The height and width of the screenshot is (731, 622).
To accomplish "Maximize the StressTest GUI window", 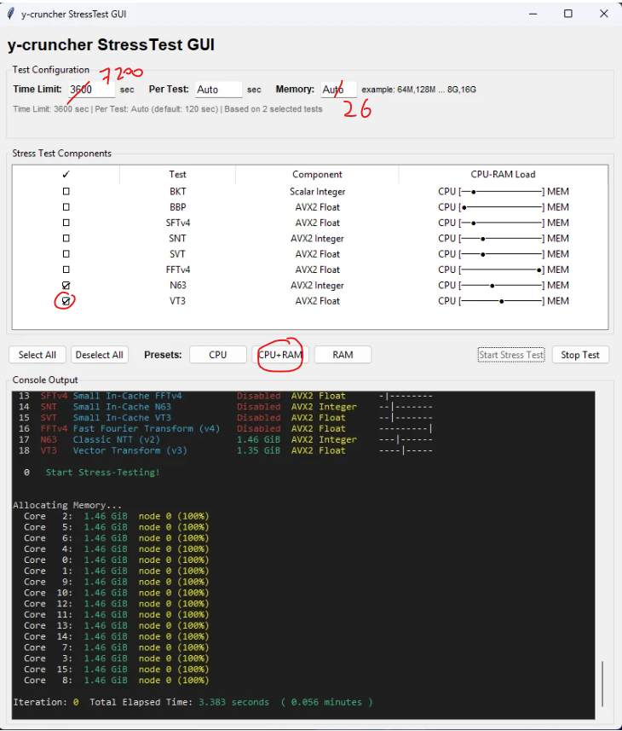I will [568, 14].
